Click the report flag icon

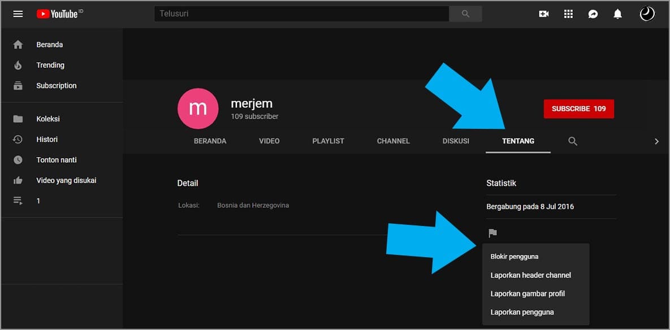[492, 233]
